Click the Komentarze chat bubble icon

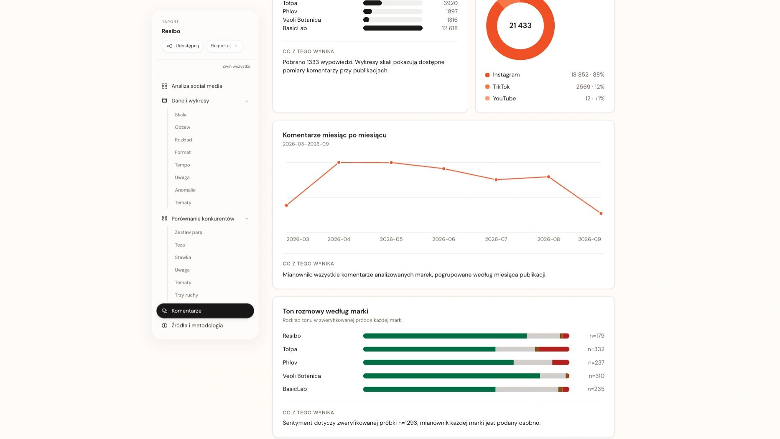[164, 311]
